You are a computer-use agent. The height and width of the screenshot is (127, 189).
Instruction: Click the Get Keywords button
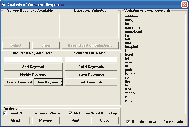pos(91,82)
